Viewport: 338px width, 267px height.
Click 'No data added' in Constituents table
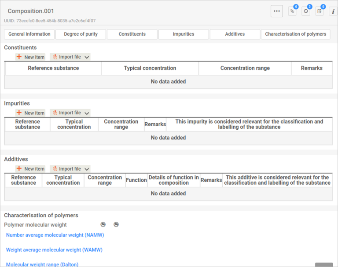168,81
